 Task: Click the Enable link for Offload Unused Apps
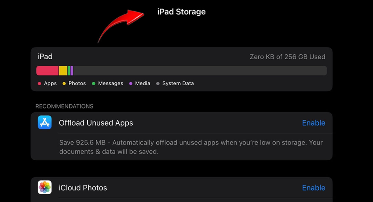point(314,123)
